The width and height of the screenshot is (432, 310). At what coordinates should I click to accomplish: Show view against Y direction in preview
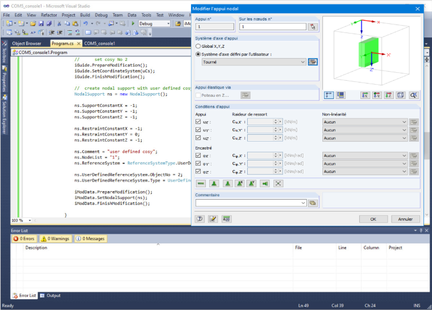click(x=377, y=96)
